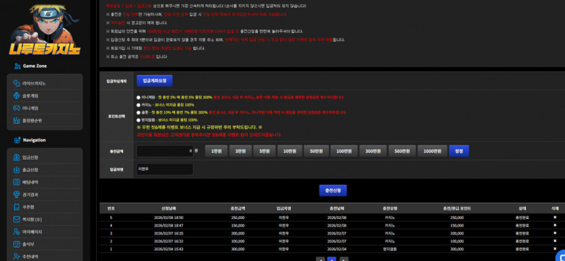This screenshot has height=261, width=565.
Task: Click the 입금계좌요청 button
Action: tap(154, 81)
